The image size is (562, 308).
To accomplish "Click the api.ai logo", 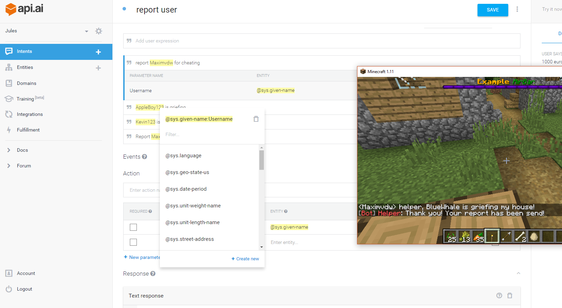I will click(24, 9).
